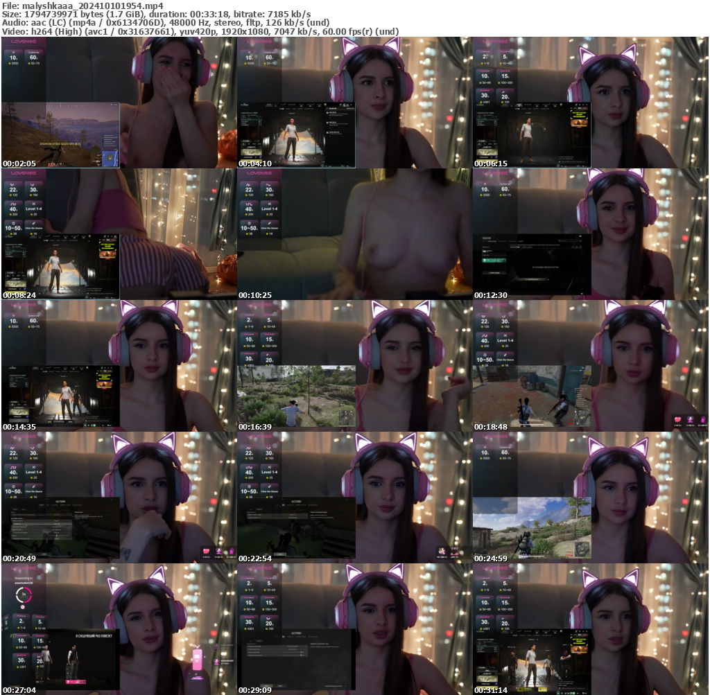Image resolution: width=710 pixels, height=695 pixels.
Task: Switch to a tab in the PUBG lobby menu bar
Action: click(x=65, y=237)
